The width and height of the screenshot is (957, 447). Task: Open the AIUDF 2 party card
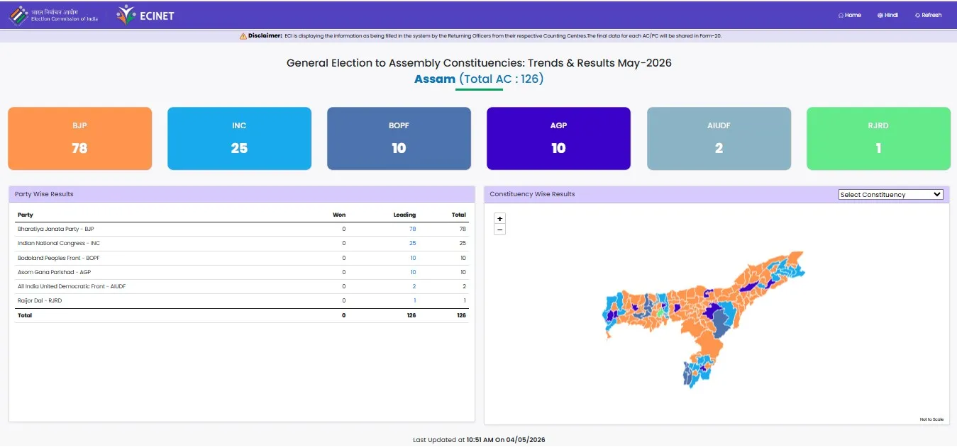click(x=719, y=138)
